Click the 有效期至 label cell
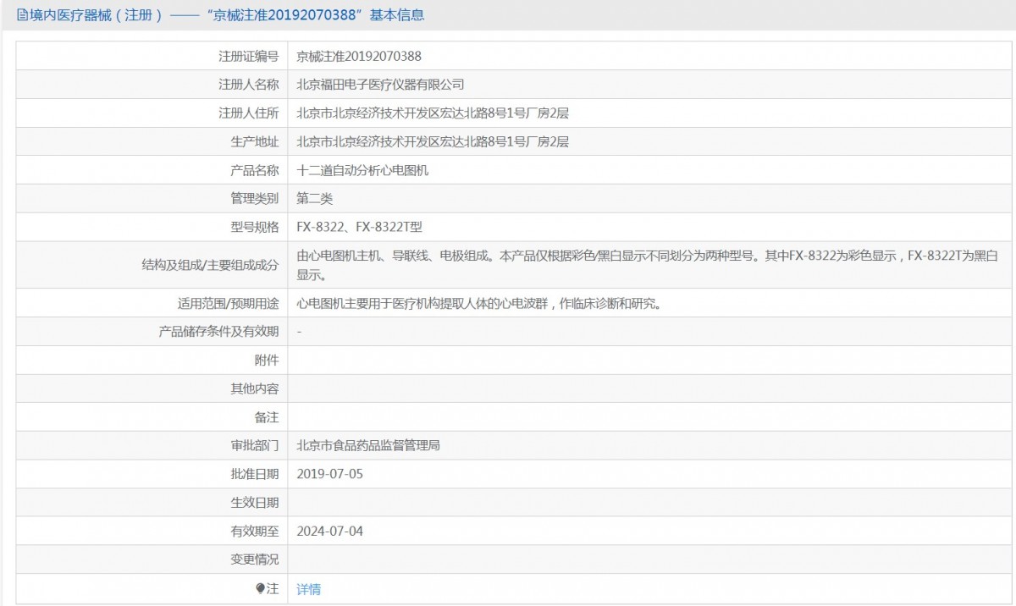The height and width of the screenshot is (606, 1016). (x=152, y=531)
